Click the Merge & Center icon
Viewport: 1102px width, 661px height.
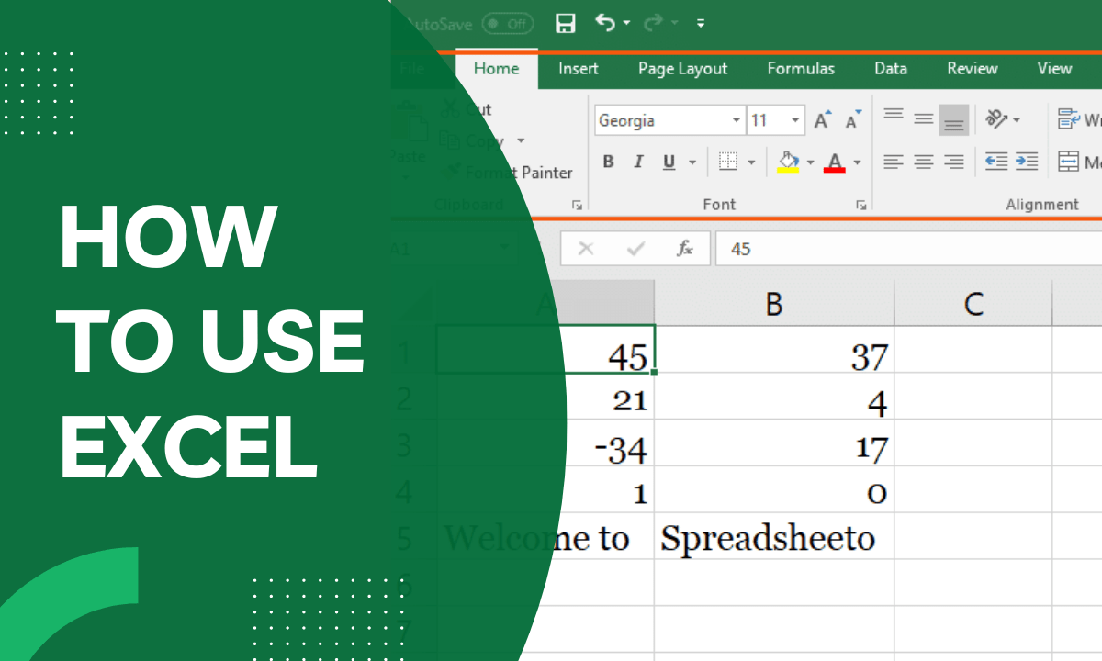pyautogui.click(x=1068, y=162)
